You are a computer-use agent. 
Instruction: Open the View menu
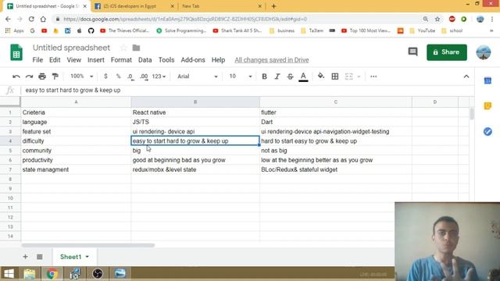(x=74, y=60)
